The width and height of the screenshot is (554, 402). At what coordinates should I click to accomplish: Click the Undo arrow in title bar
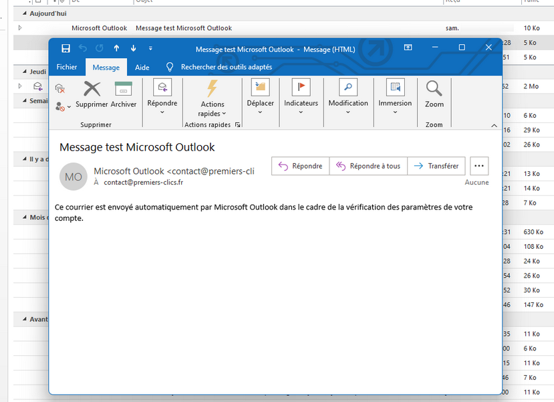83,48
